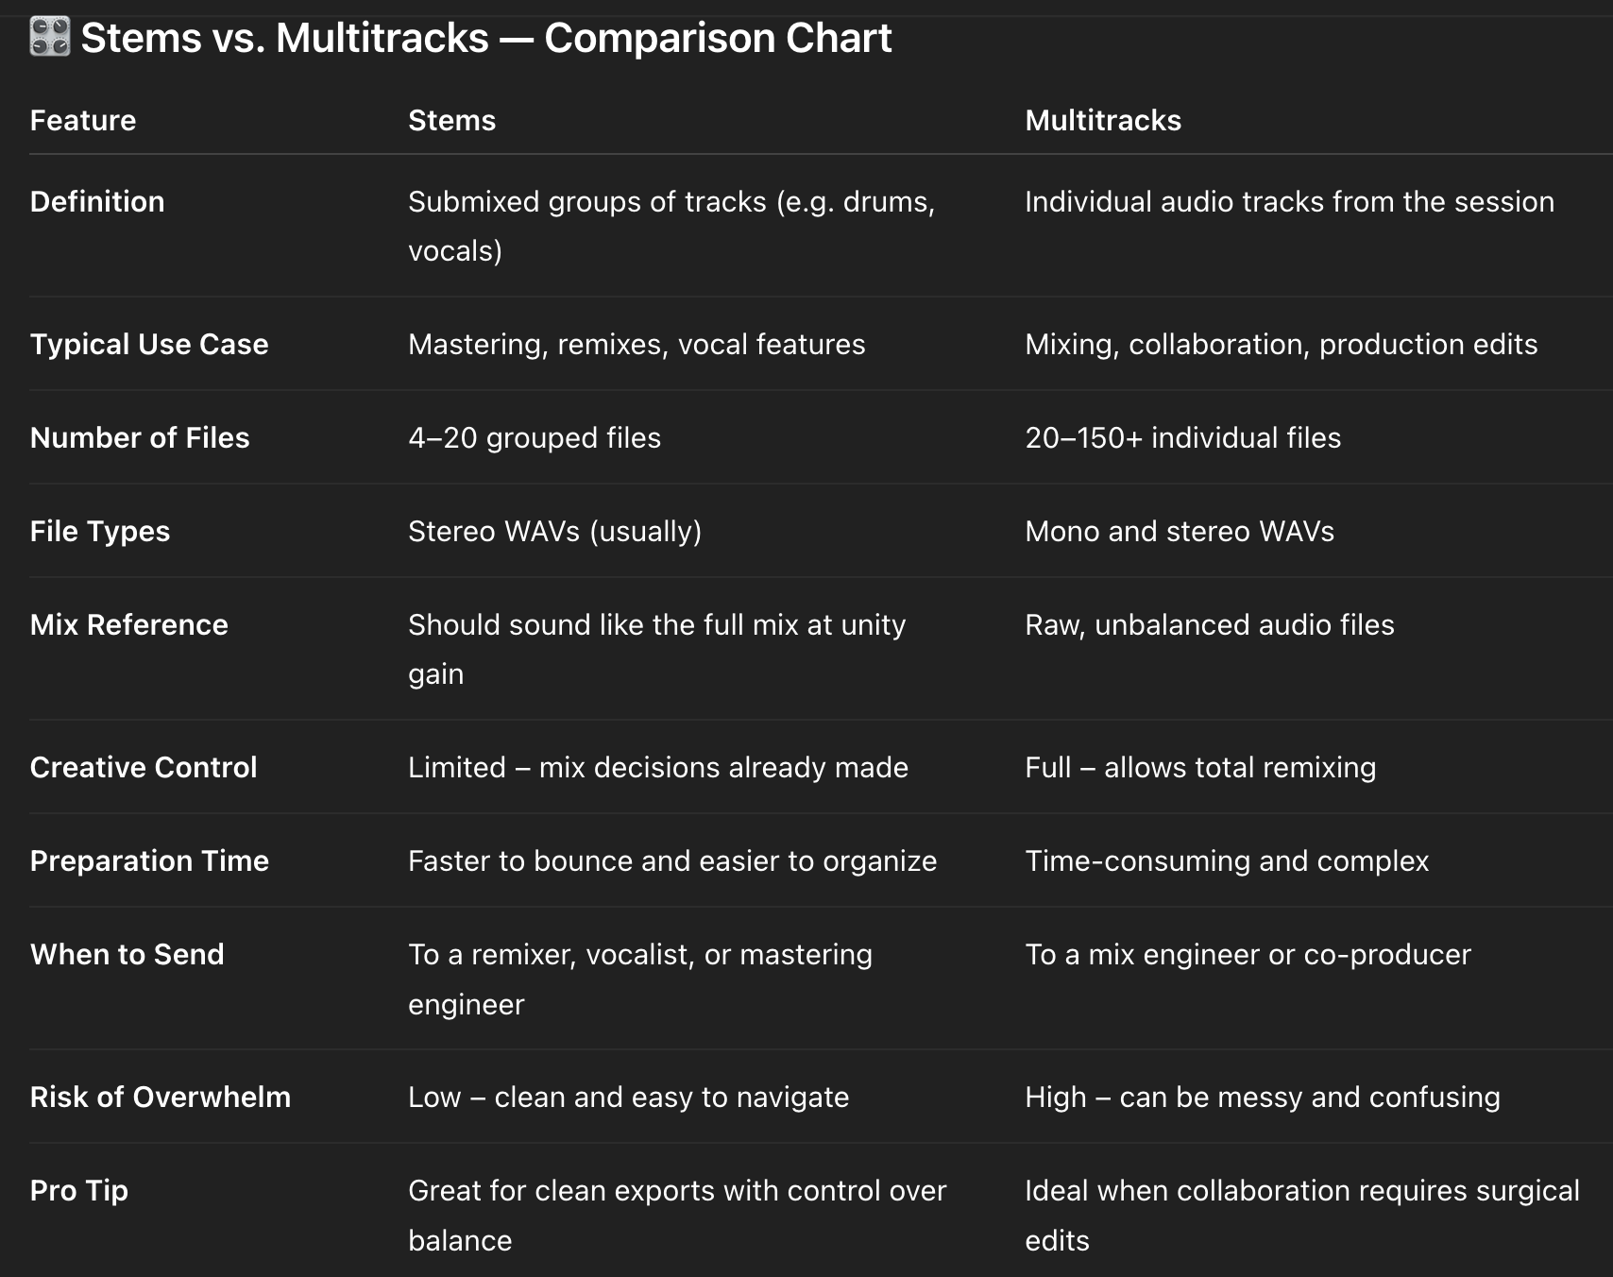Image resolution: width=1613 pixels, height=1277 pixels.
Task: Click the "Raw, unbalanced audio files" cell
Action: click(1209, 624)
